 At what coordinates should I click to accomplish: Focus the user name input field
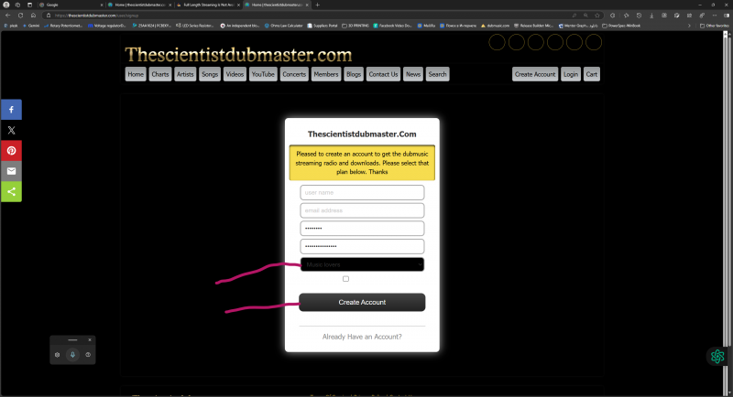(x=362, y=193)
